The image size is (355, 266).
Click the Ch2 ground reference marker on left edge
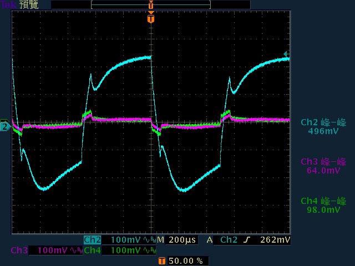point(4,126)
